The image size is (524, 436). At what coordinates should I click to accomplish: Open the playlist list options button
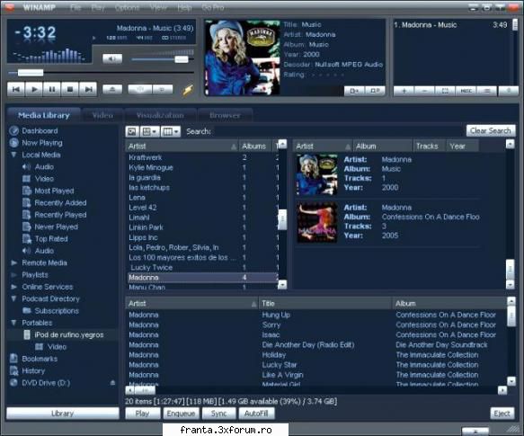[486, 91]
